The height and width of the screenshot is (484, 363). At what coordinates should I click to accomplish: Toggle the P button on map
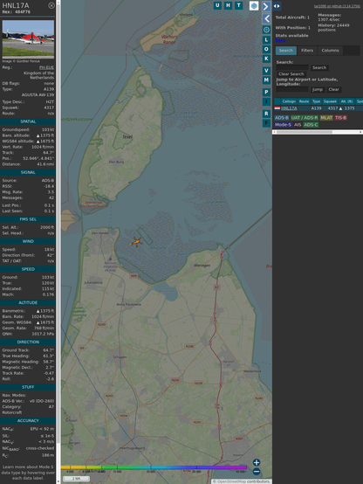pos(266,92)
